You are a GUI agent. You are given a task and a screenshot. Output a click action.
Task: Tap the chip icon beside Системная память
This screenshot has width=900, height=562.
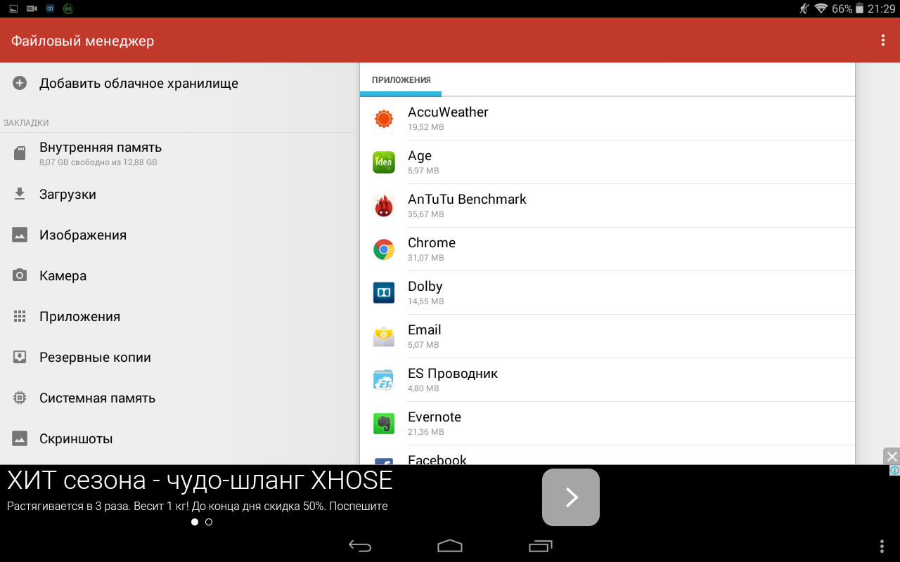20,398
